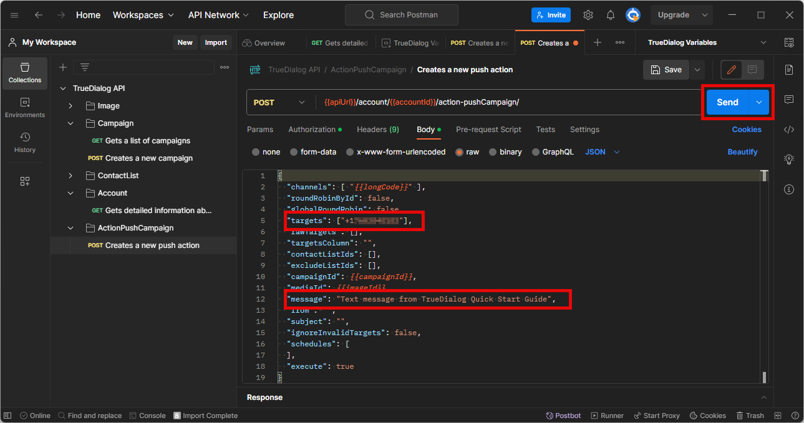Show more tab options ellipsis
The image size is (804, 423).
[620, 42]
